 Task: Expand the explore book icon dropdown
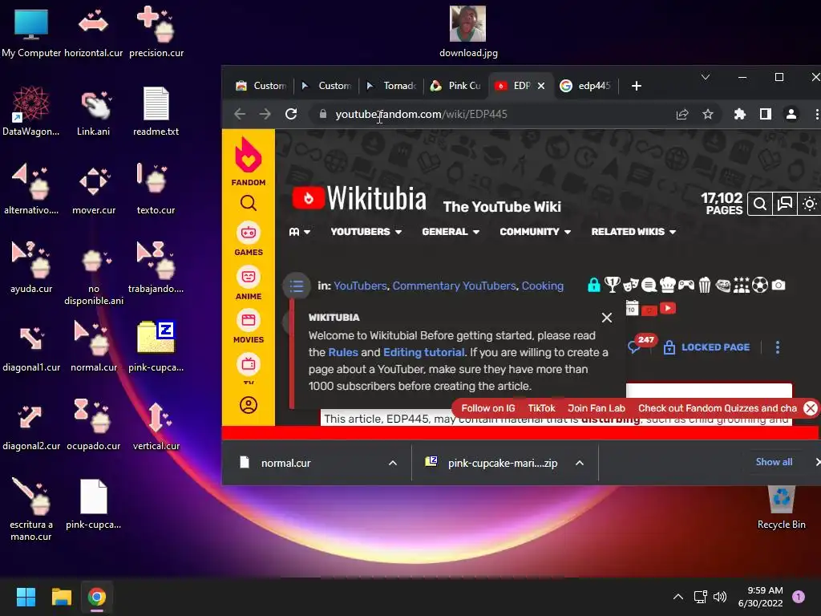300,232
